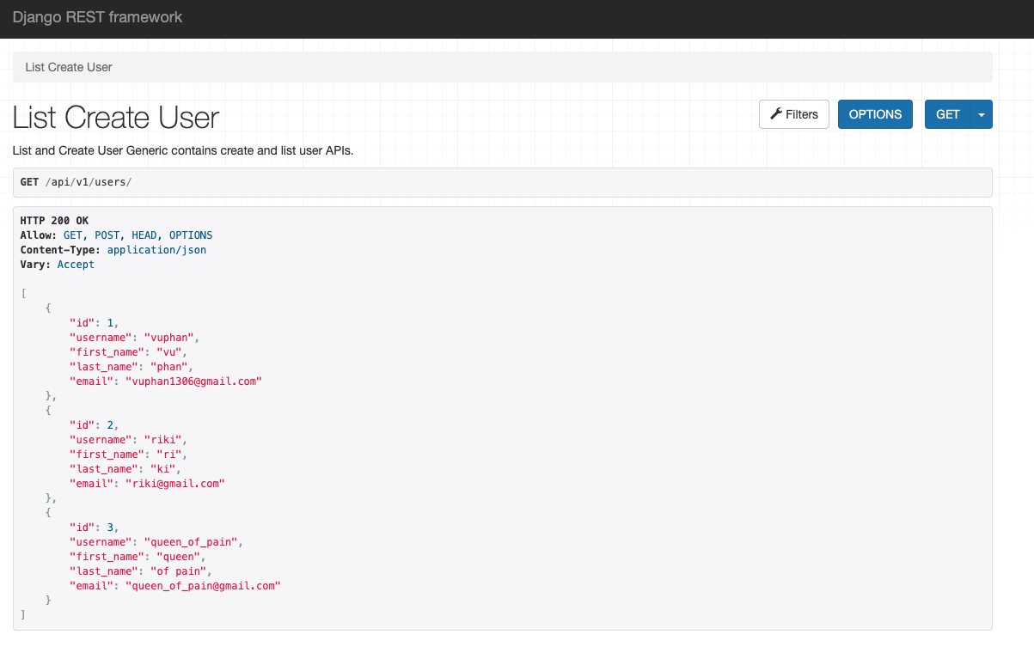Click the queen_of_pain@gmail.com email value
Viewport: 1034px width, 653px height.
click(204, 586)
